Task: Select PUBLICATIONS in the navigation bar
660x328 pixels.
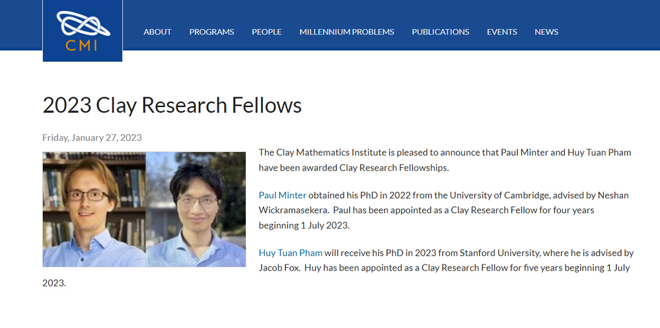Action: click(x=440, y=32)
